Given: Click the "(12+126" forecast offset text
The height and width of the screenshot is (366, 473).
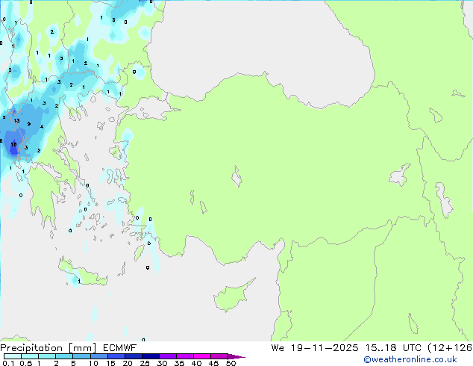Looking at the screenshot, I should (x=450, y=348).
